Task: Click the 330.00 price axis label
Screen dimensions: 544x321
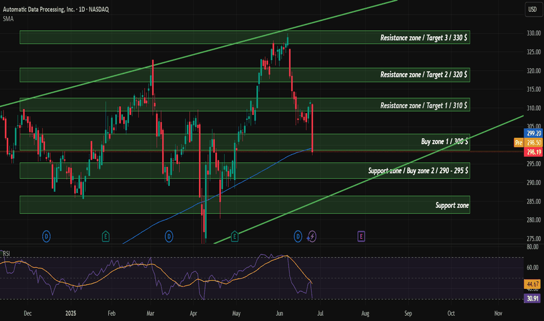Action: point(533,33)
